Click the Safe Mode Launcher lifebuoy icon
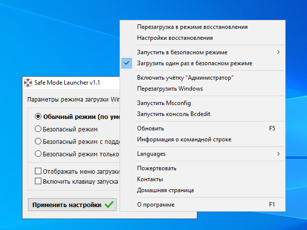Viewport: 307px width, 230px height. tap(28, 83)
